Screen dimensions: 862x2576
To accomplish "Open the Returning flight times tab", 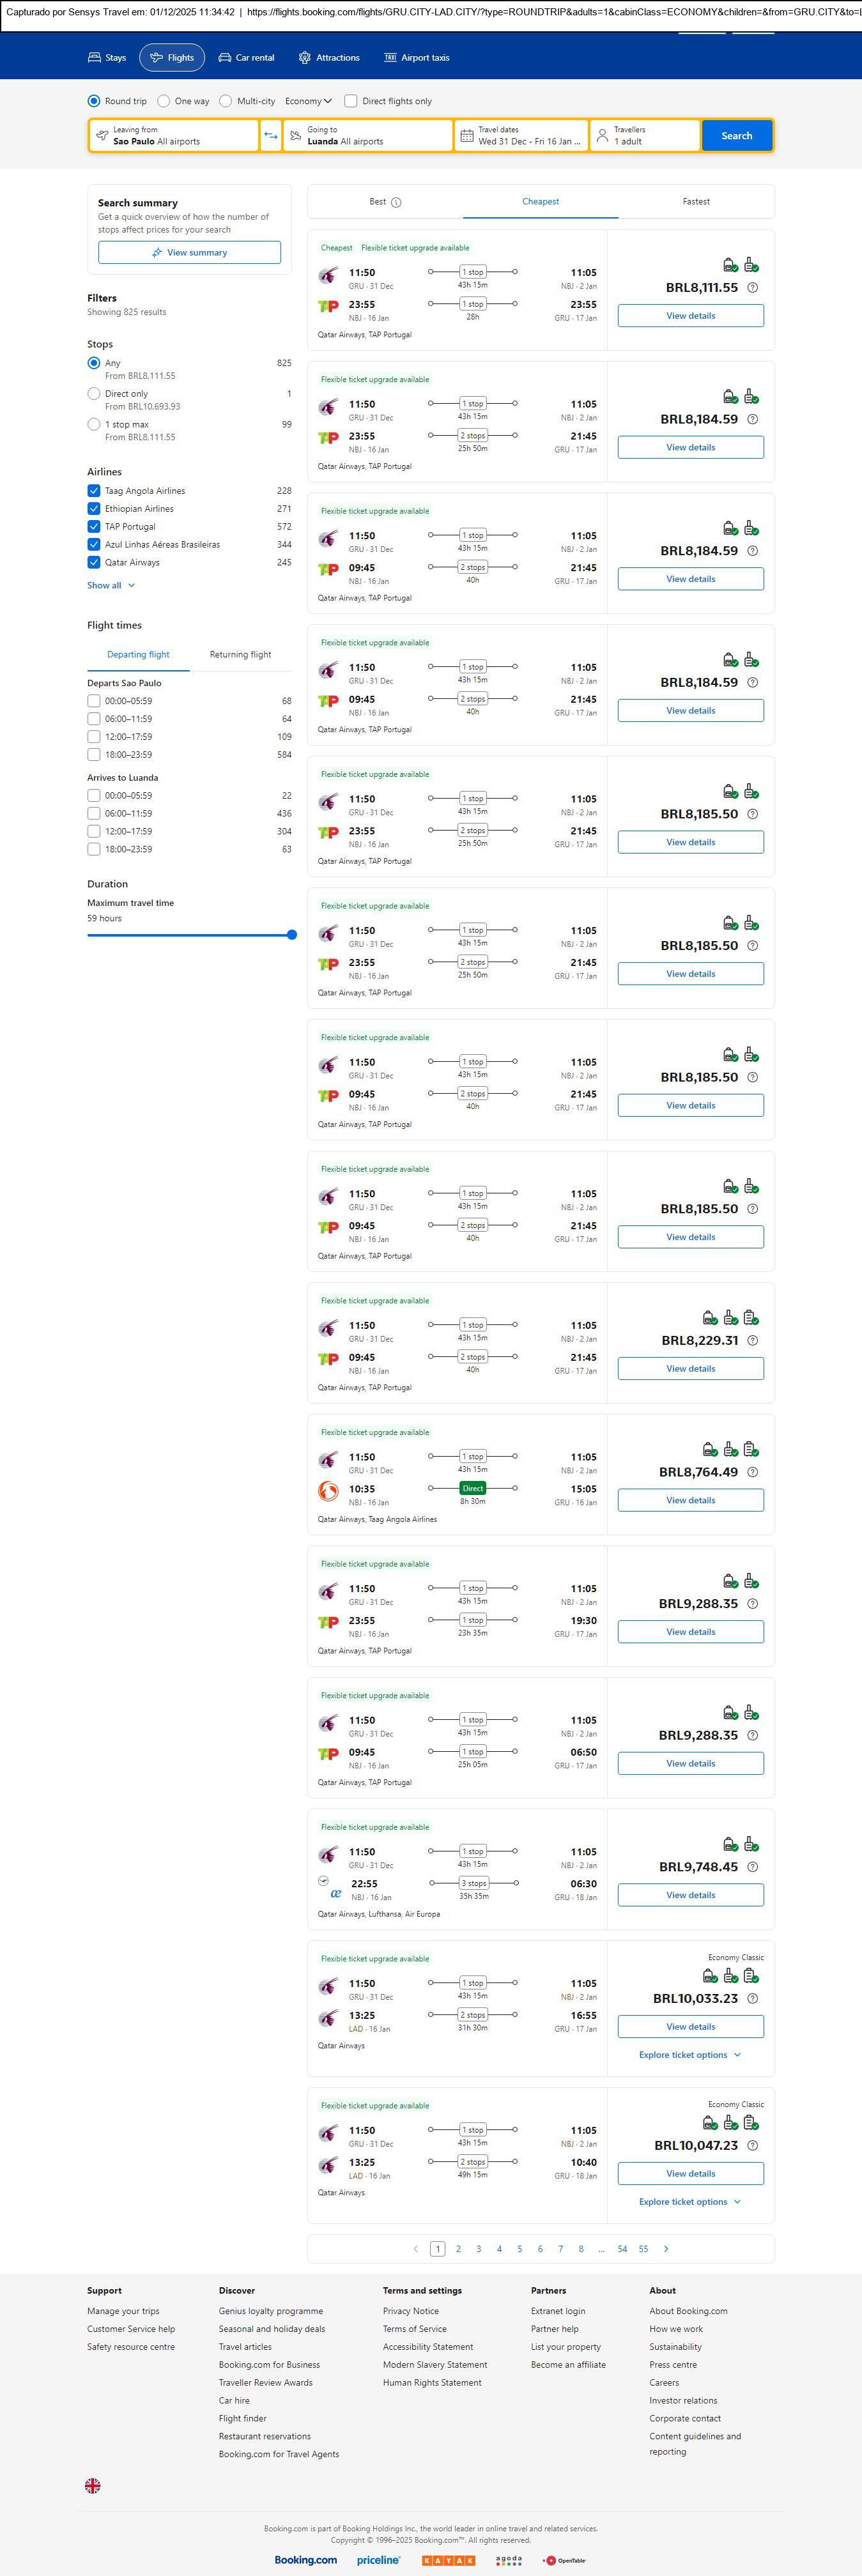I will coord(240,655).
